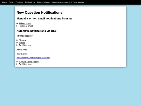Visit the Physics Aviary link
The height and width of the screenshot is (106, 141).
click(78, 2)
